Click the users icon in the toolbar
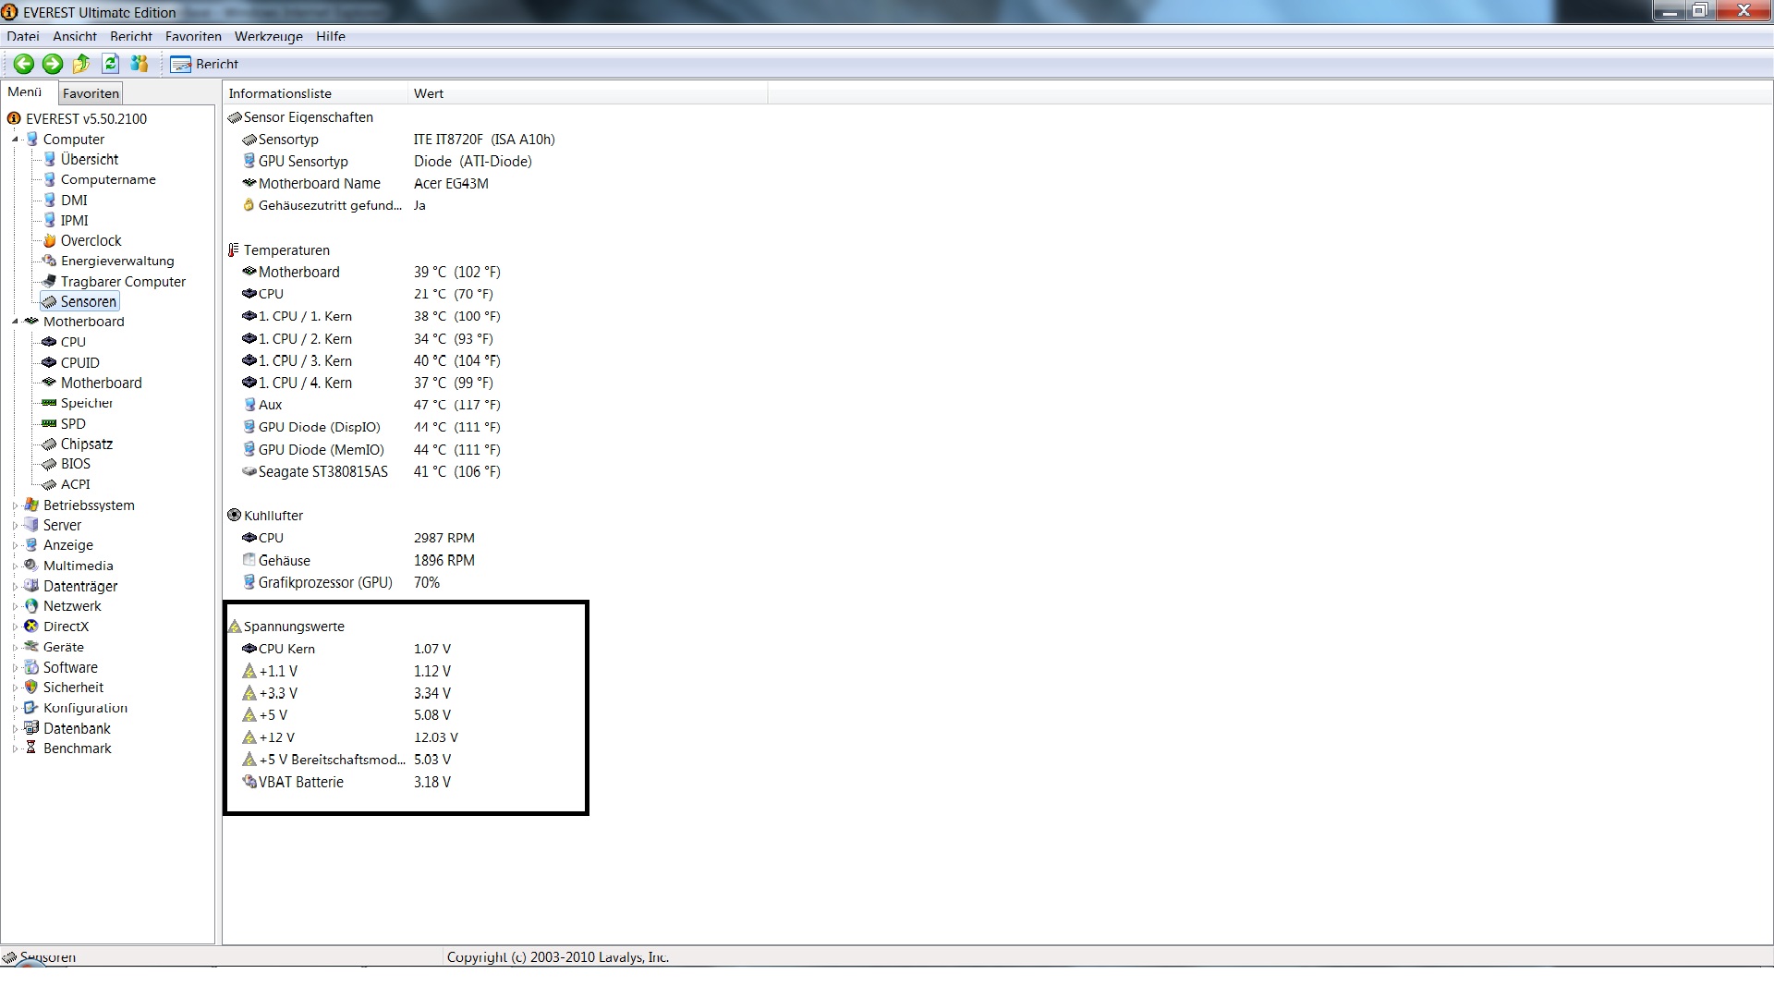The height and width of the screenshot is (998, 1774). click(x=140, y=64)
